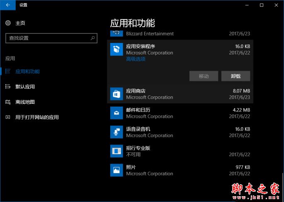The width and height of the screenshot is (284, 202).
Task: Click the Home gear icon
Action: point(8,23)
